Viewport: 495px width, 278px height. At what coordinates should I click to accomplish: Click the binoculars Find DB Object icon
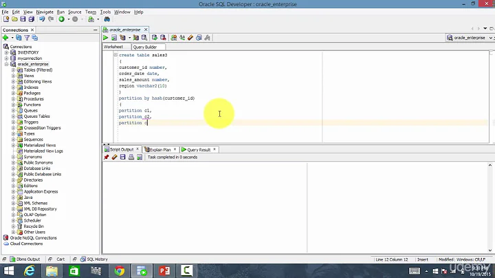(107, 19)
